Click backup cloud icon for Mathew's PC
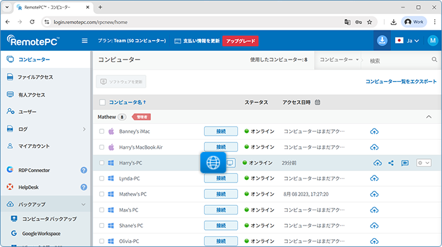The height and width of the screenshot is (247, 442). pos(374,194)
